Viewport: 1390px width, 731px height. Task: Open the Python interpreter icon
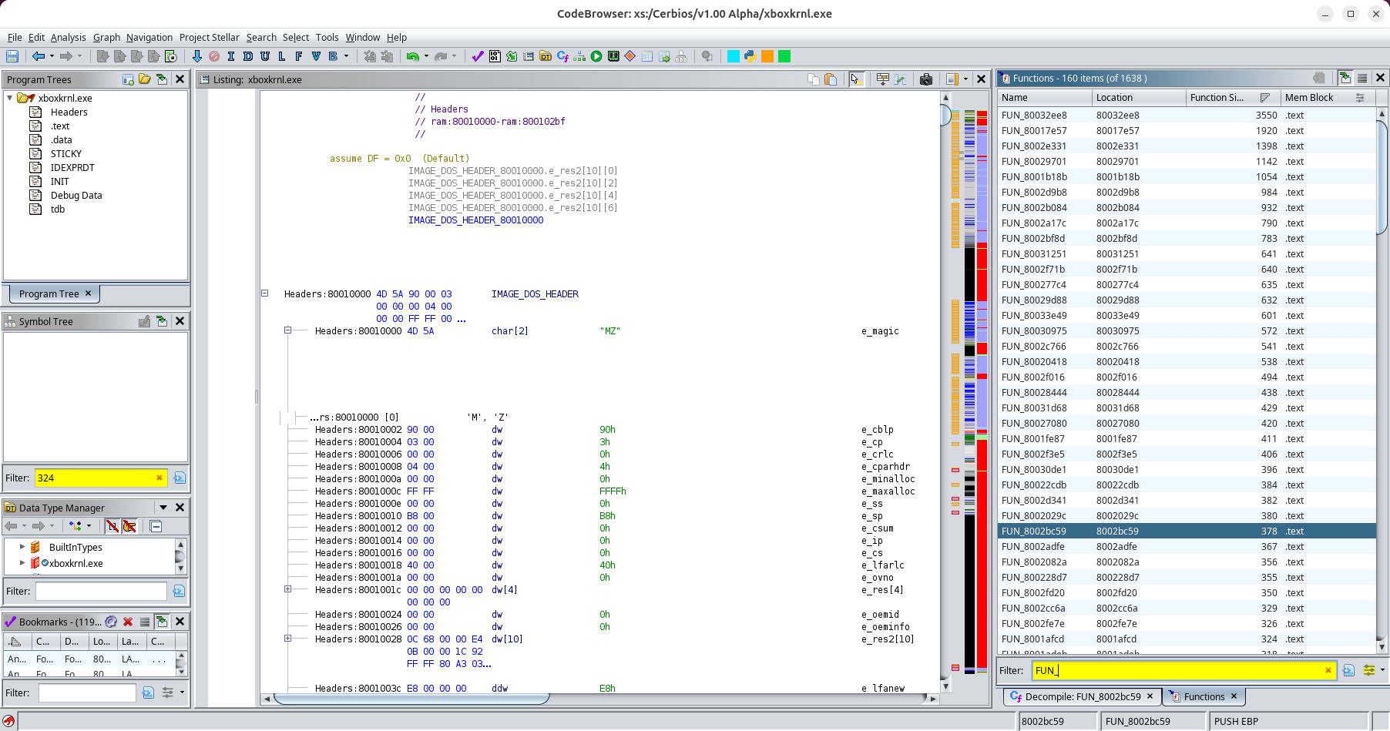750,56
